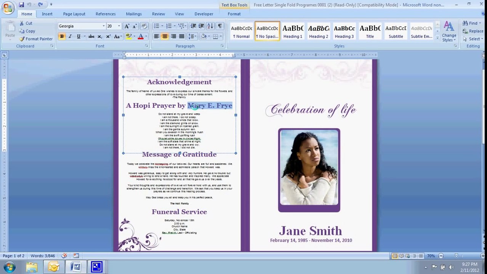The height and width of the screenshot is (274, 487).
Task: Toggle align text left
Action: click(x=156, y=37)
